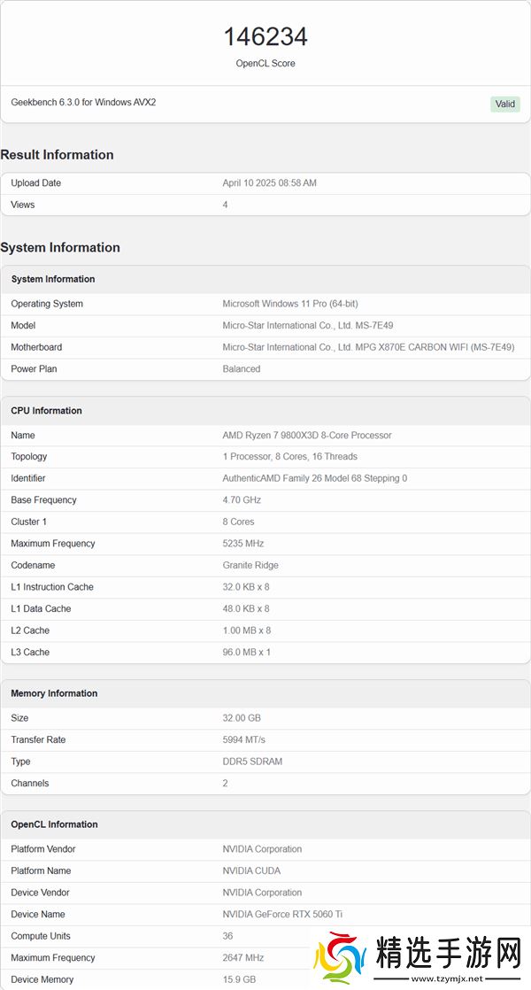This screenshot has width=531, height=990.
Task: Select the AMD Ryzen 7 9800X3D processor name
Action: pos(307,436)
